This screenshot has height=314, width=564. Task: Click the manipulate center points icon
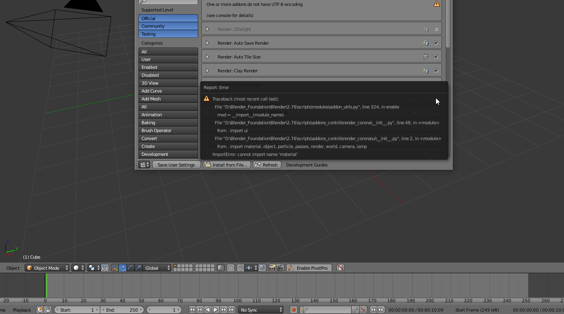coord(105,268)
